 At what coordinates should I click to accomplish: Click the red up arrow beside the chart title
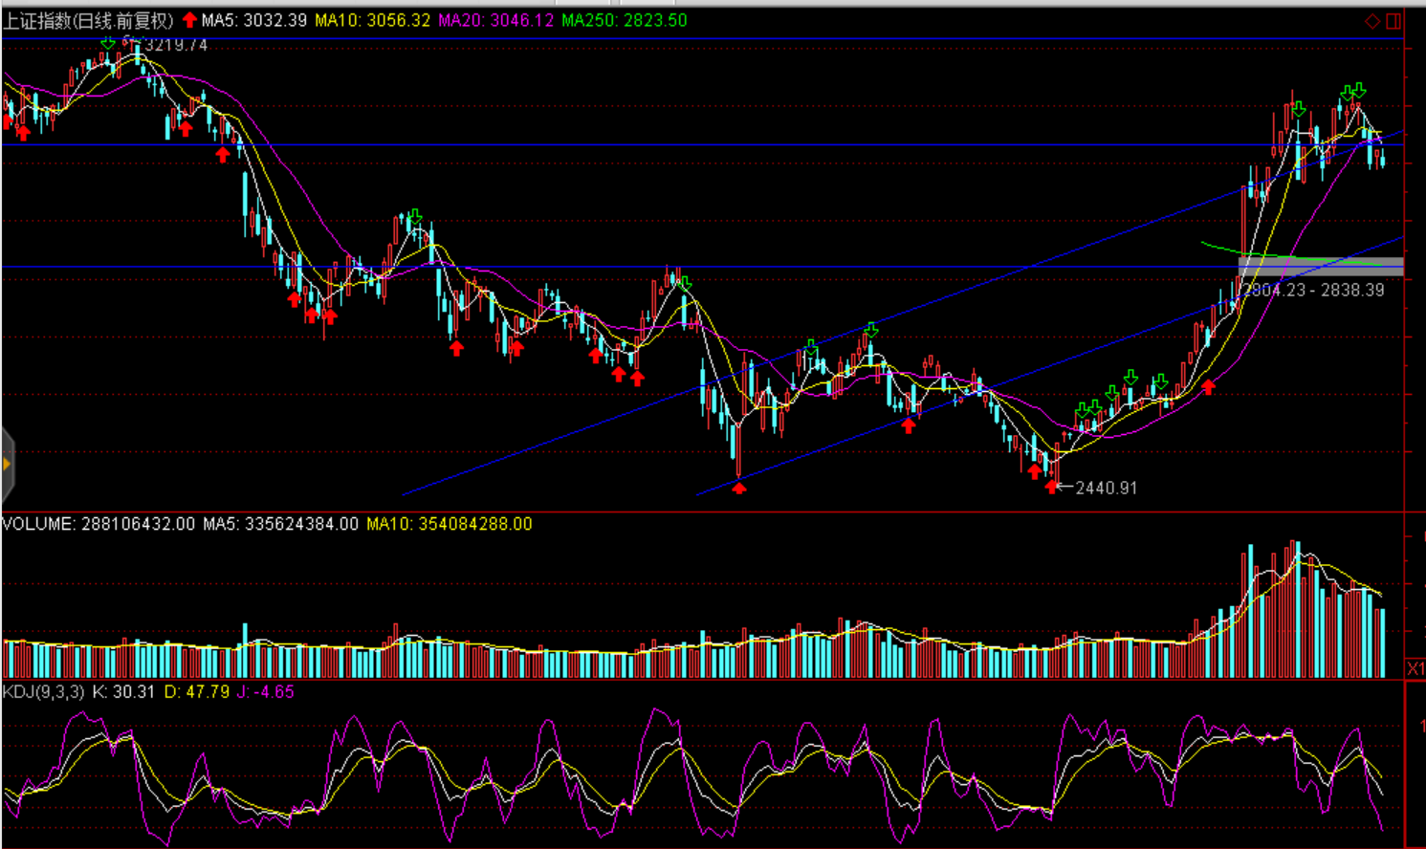(189, 20)
